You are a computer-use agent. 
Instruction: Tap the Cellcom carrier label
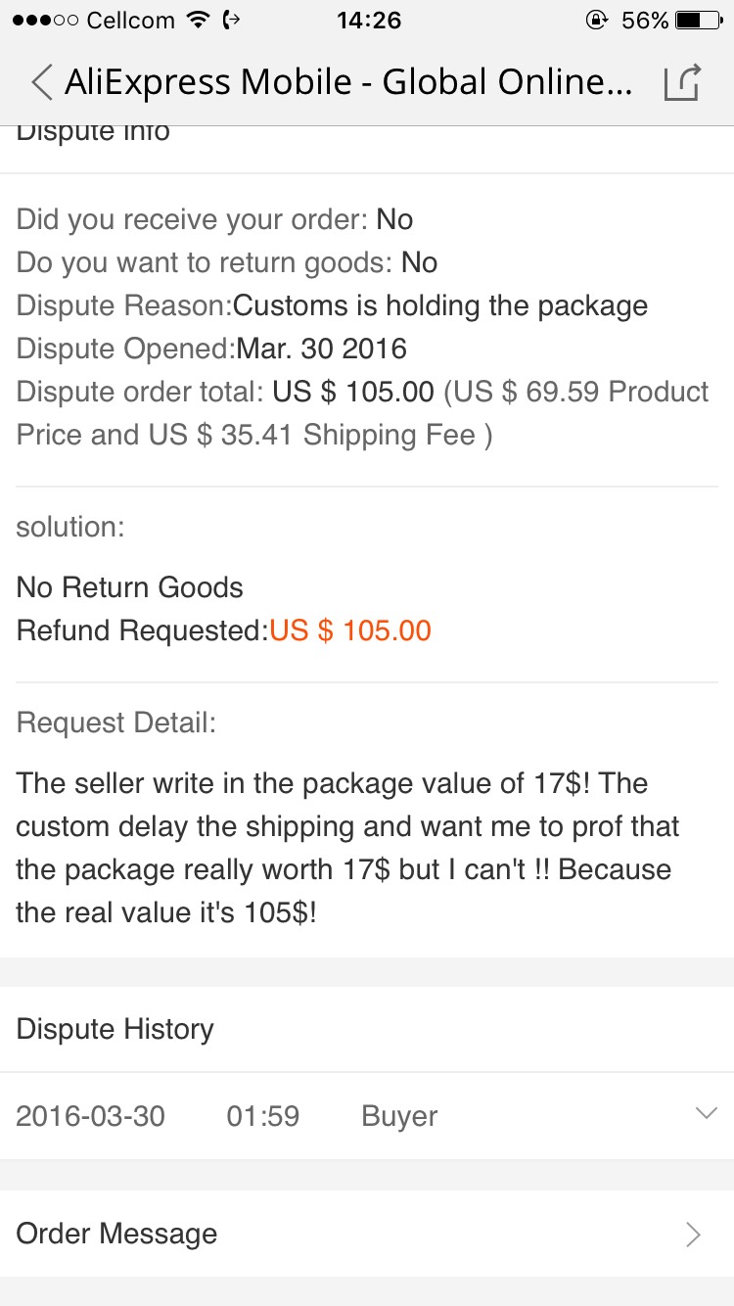(x=130, y=21)
